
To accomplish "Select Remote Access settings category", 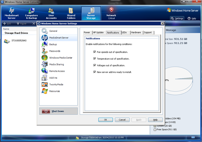I will point(58,71).
